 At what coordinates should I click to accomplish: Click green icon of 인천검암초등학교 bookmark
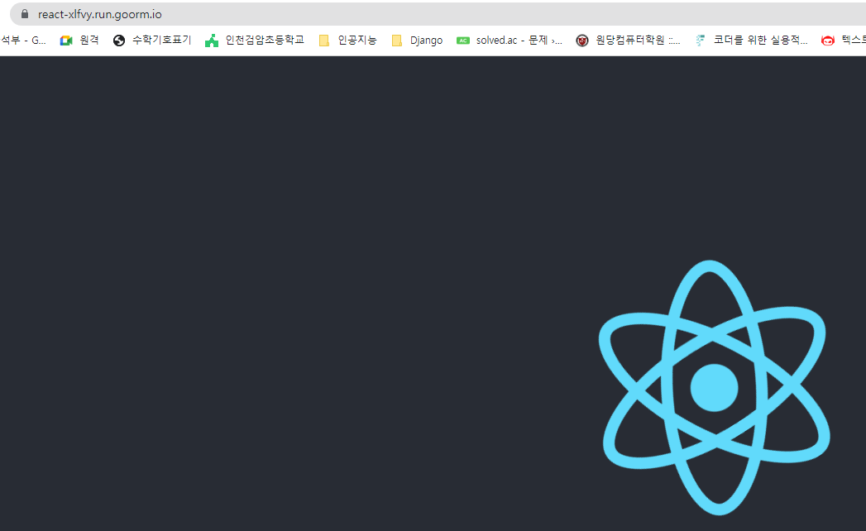pos(212,41)
